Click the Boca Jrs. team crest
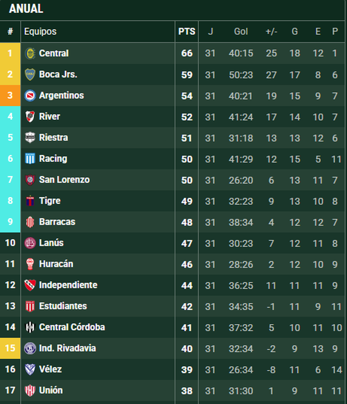Screen dimensions: 347x404 point(30,74)
